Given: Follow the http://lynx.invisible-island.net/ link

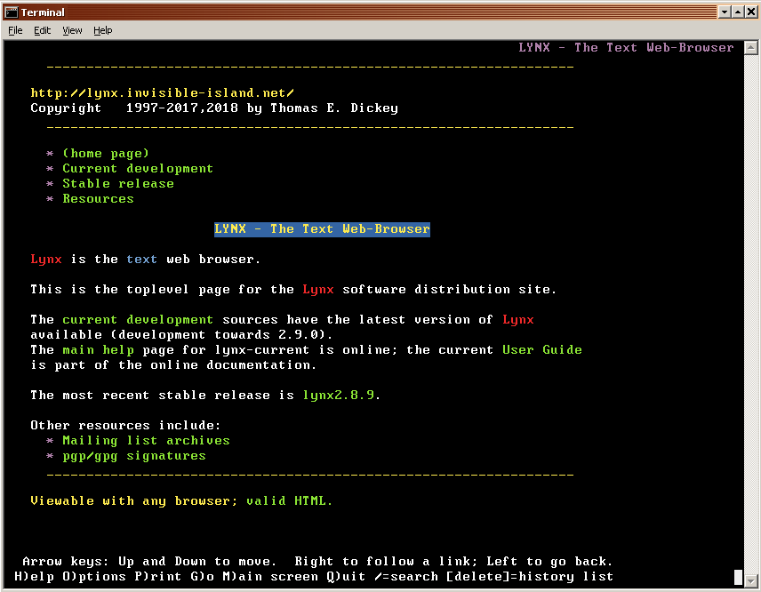Looking at the screenshot, I should point(162,92).
